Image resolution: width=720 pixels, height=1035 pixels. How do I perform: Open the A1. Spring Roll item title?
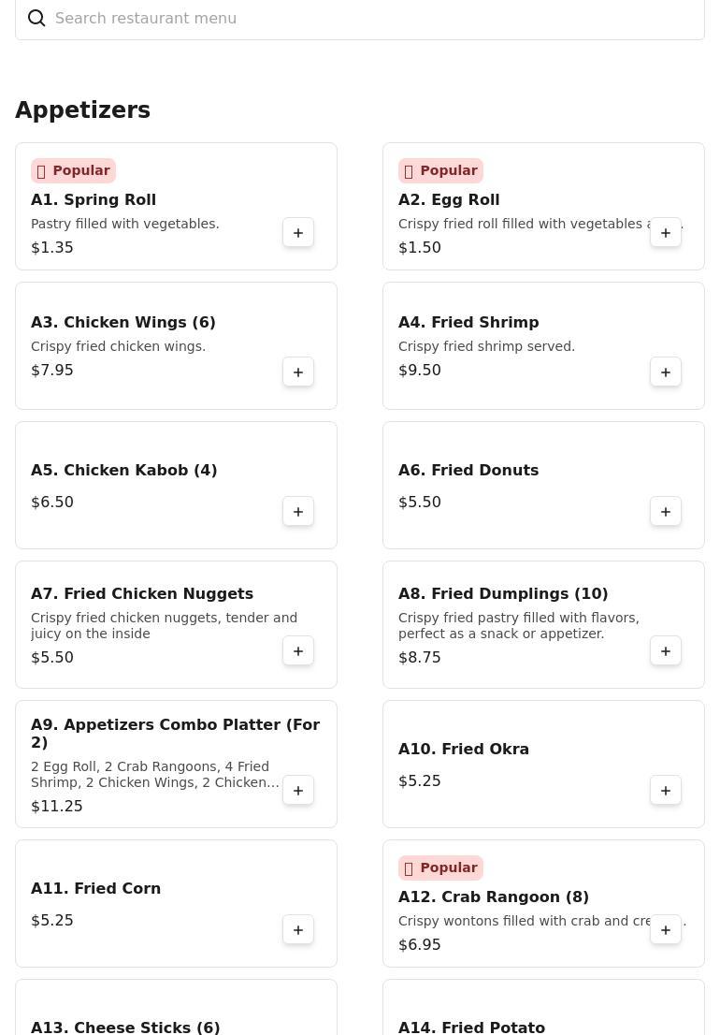(94, 199)
